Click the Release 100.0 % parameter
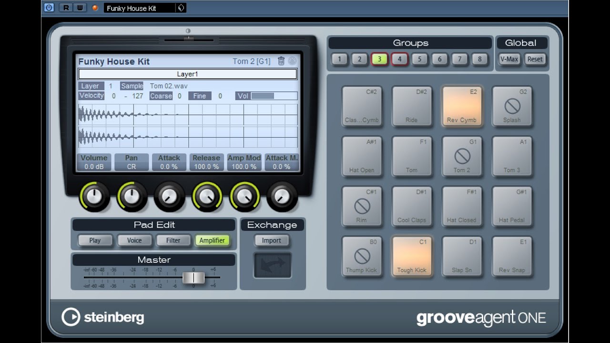Image resolution: width=610 pixels, height=343 pixels. click(x=206, y=162)
